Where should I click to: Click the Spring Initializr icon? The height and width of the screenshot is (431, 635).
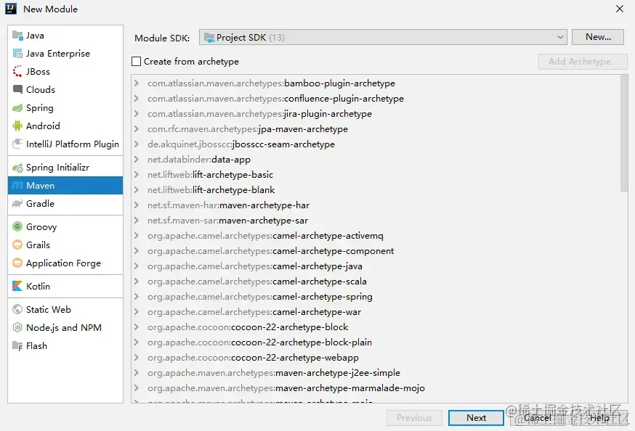point(17,168)
